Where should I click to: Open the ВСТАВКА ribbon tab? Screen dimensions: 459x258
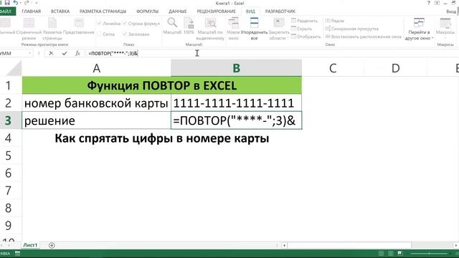[60, 11]
